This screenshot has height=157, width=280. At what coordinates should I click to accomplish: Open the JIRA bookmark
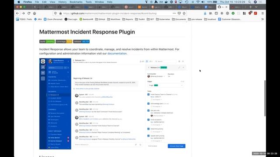[x=38, y=19]
